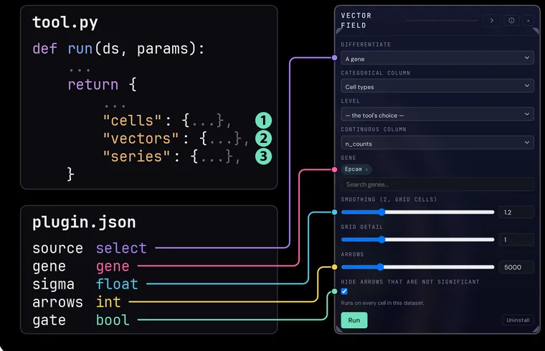Open the info icon in Vector Field header

[x=511, y=21]
